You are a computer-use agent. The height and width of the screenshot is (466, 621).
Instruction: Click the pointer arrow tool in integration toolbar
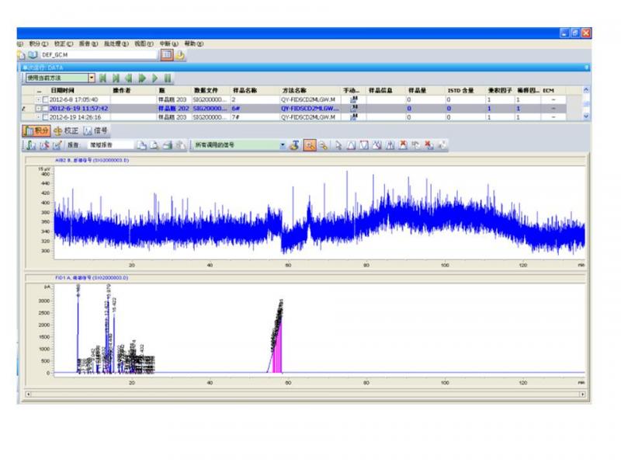[338, 144]
